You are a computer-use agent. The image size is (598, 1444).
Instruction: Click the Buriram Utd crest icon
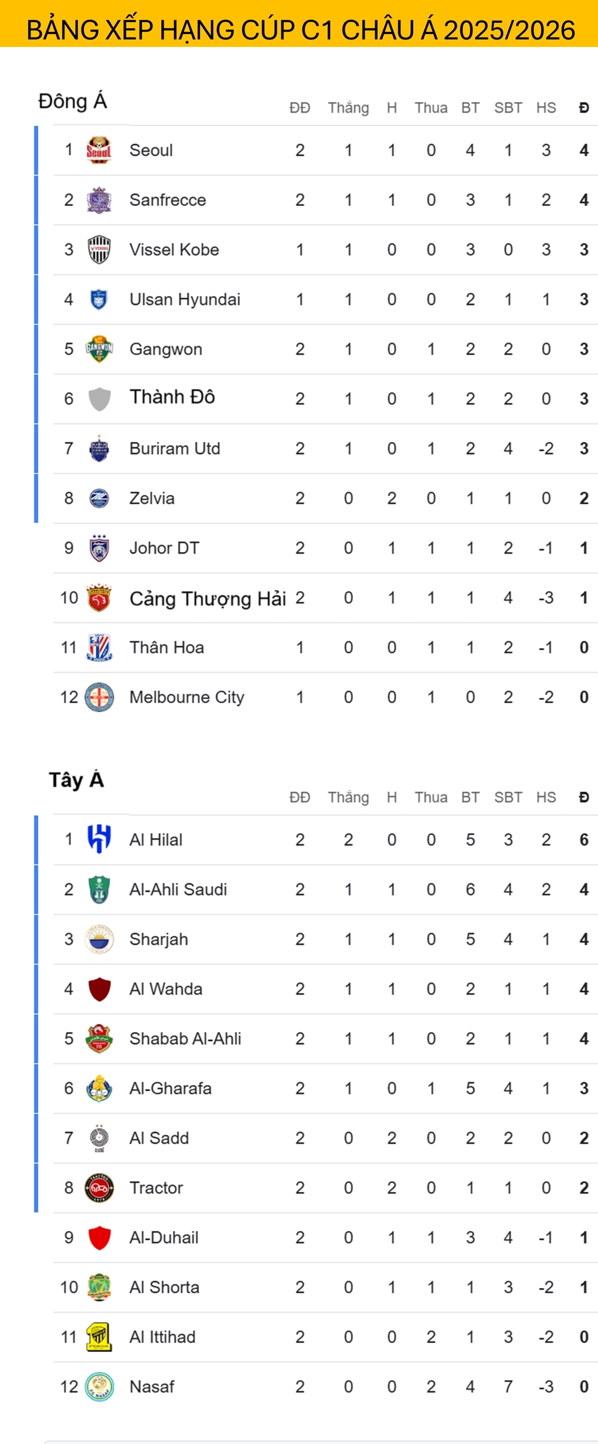[99, 449]
